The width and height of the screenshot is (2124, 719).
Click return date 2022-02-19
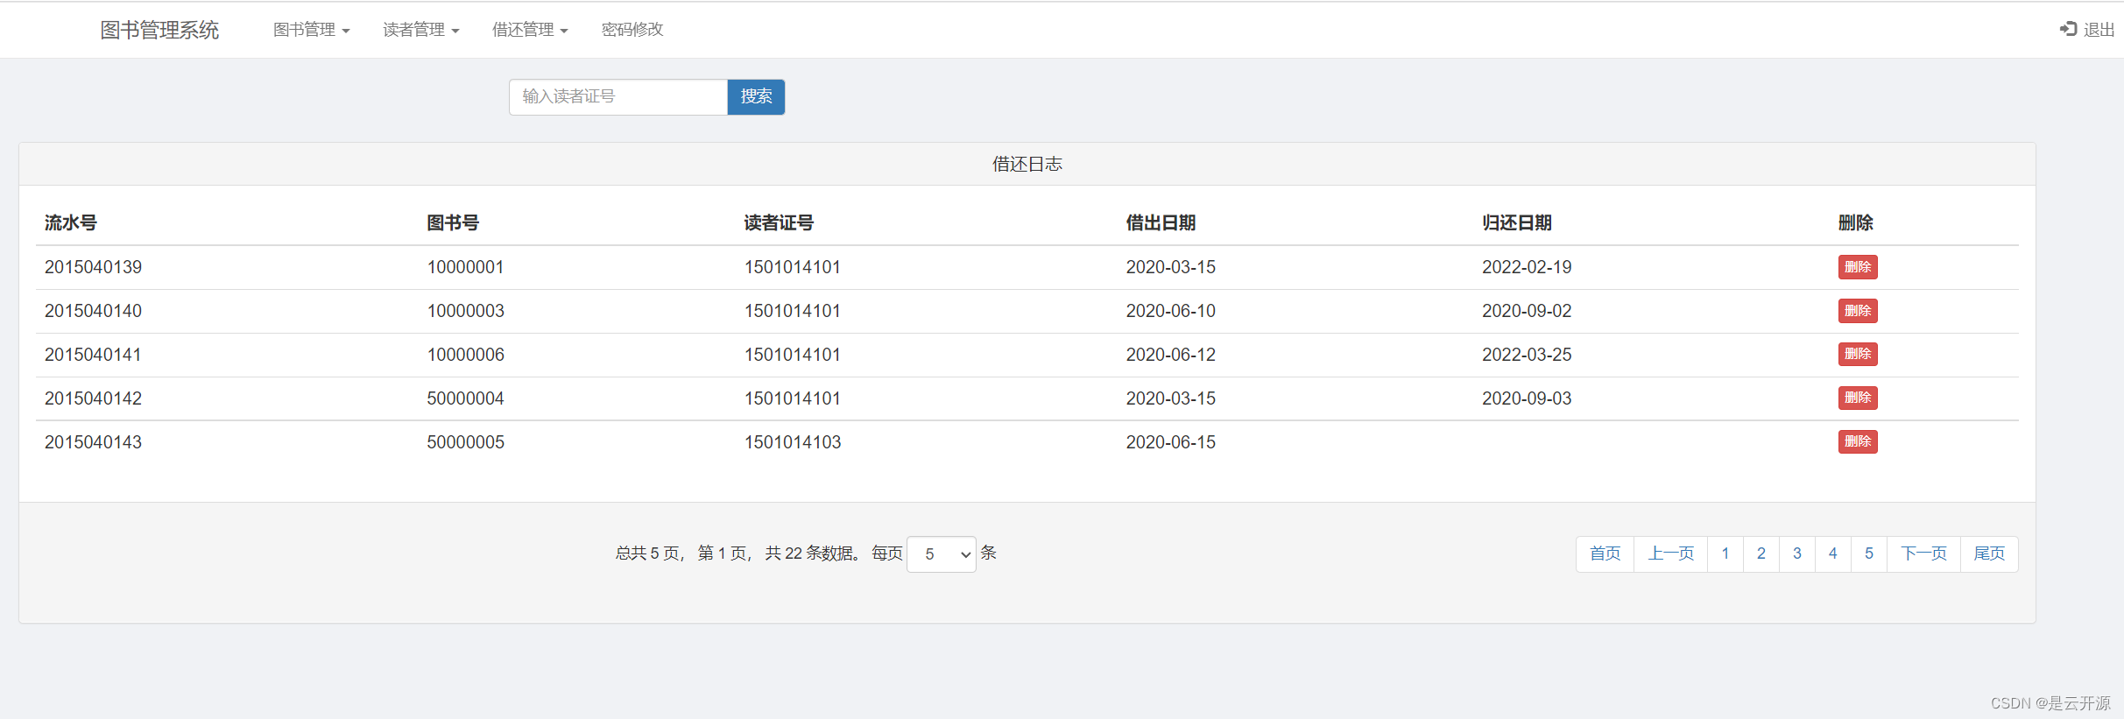click(1527, 267)
